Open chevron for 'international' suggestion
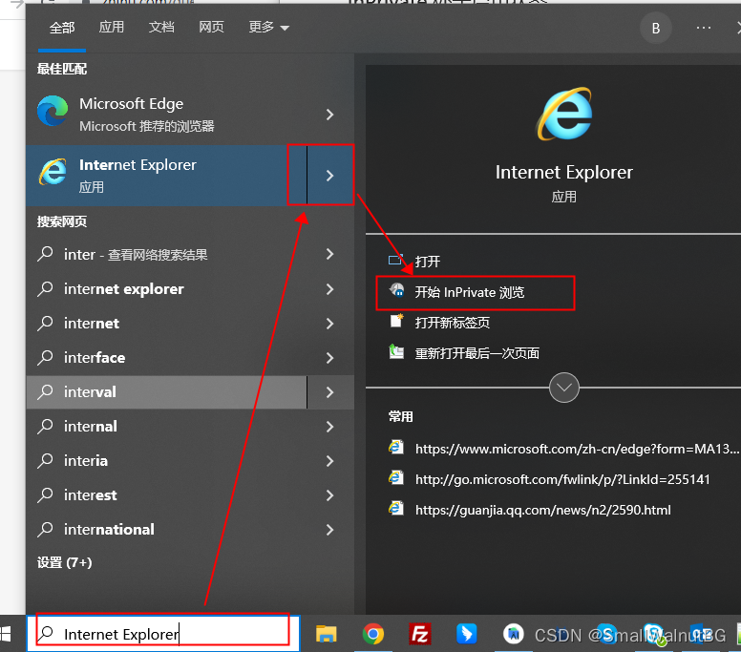Screen dimensions: 741x652 pyautogui.click(x=329, y=530)
